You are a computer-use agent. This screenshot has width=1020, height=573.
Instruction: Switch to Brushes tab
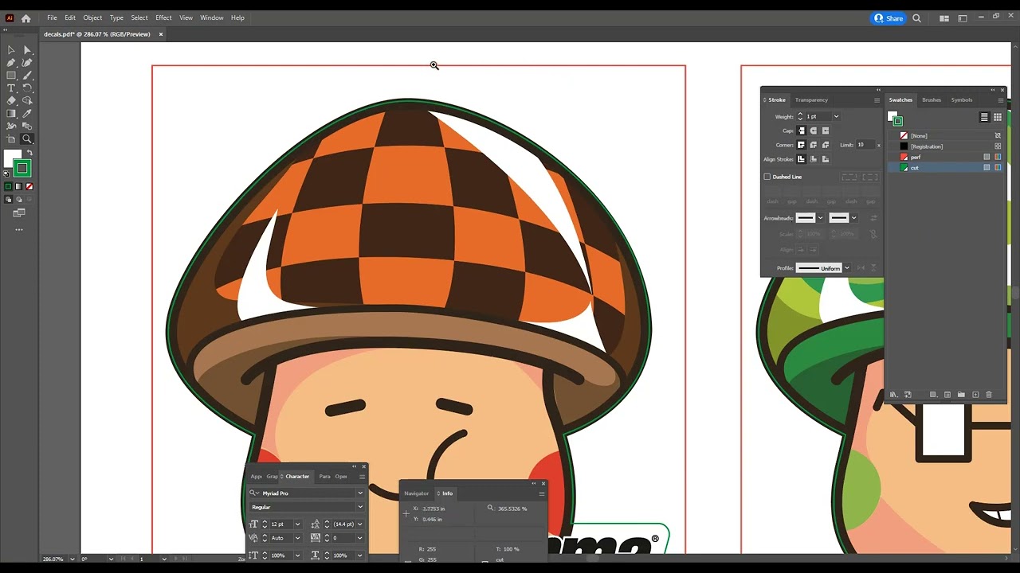(x=932, y=99)
